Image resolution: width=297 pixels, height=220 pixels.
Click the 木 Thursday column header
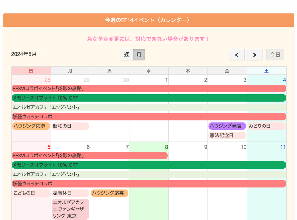click(x=188, y=71)
